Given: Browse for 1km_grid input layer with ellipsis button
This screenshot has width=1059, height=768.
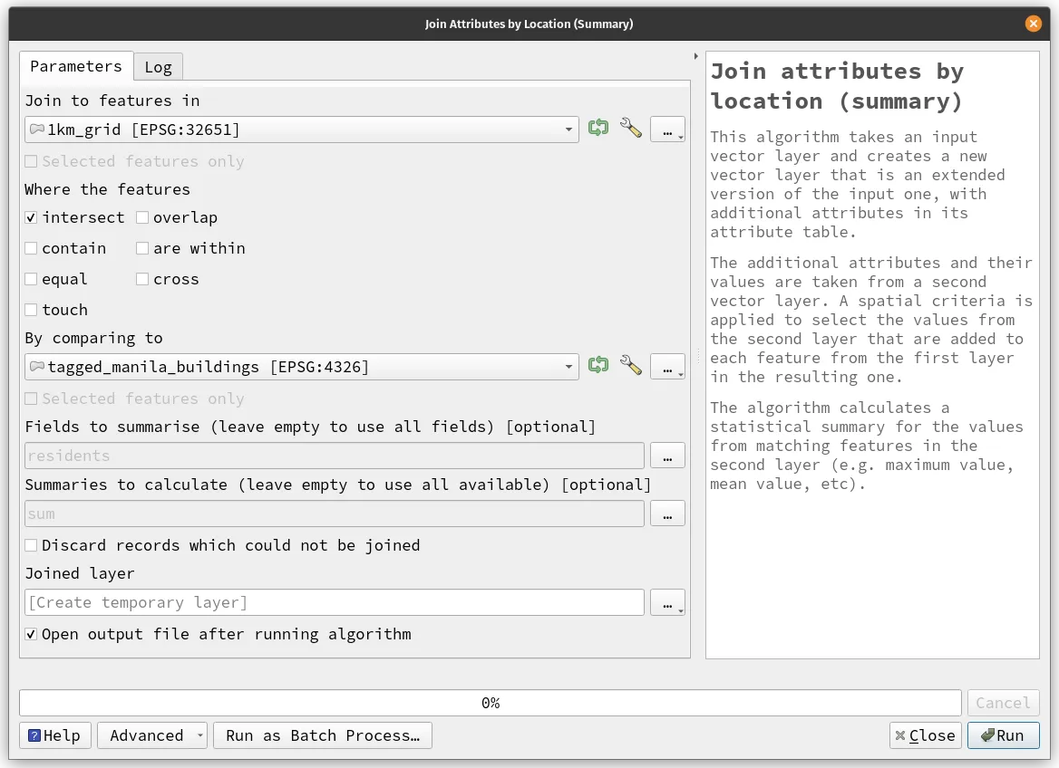Looking at the screenshot, I should pyautogui.click(x=667, y=130).
